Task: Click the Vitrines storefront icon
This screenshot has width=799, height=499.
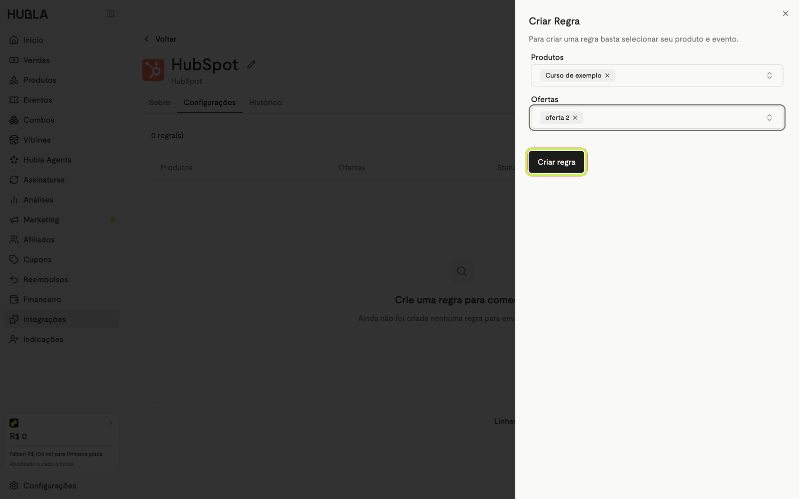Action: [14, 140]
